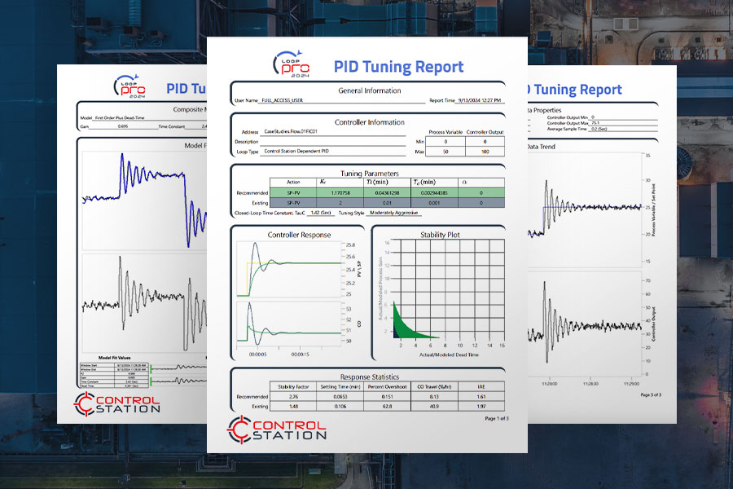This screenshot has height=489, width=733.
Task: Click the Control Station logo on left page
Action: pos(120,403)
